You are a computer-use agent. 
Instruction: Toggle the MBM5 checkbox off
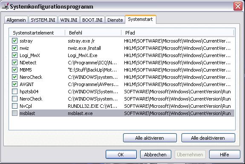14,70
